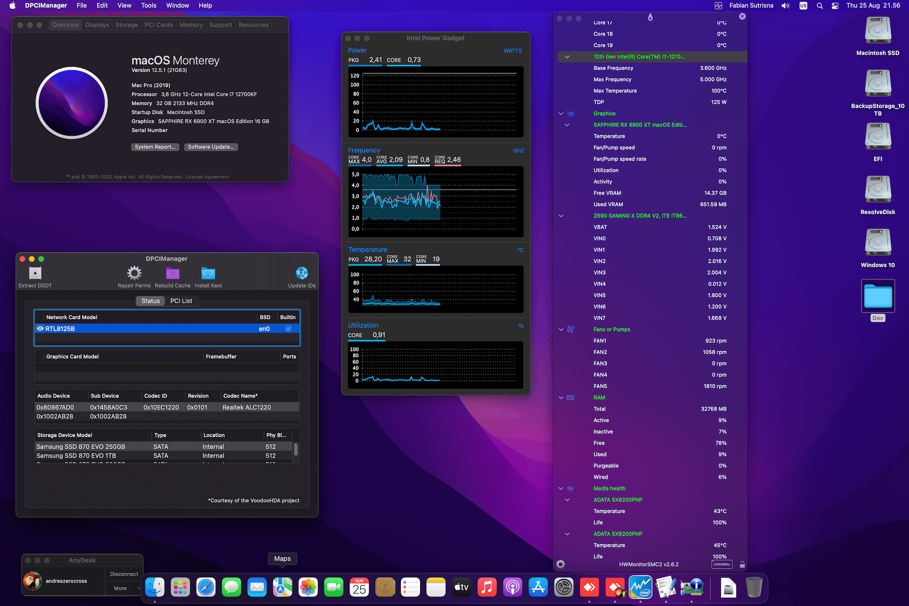Select the Update IDs globe icon
Image resolution: width=909 pixels, height=606 pixels.
pyautogui.click(x=302, y=273)
